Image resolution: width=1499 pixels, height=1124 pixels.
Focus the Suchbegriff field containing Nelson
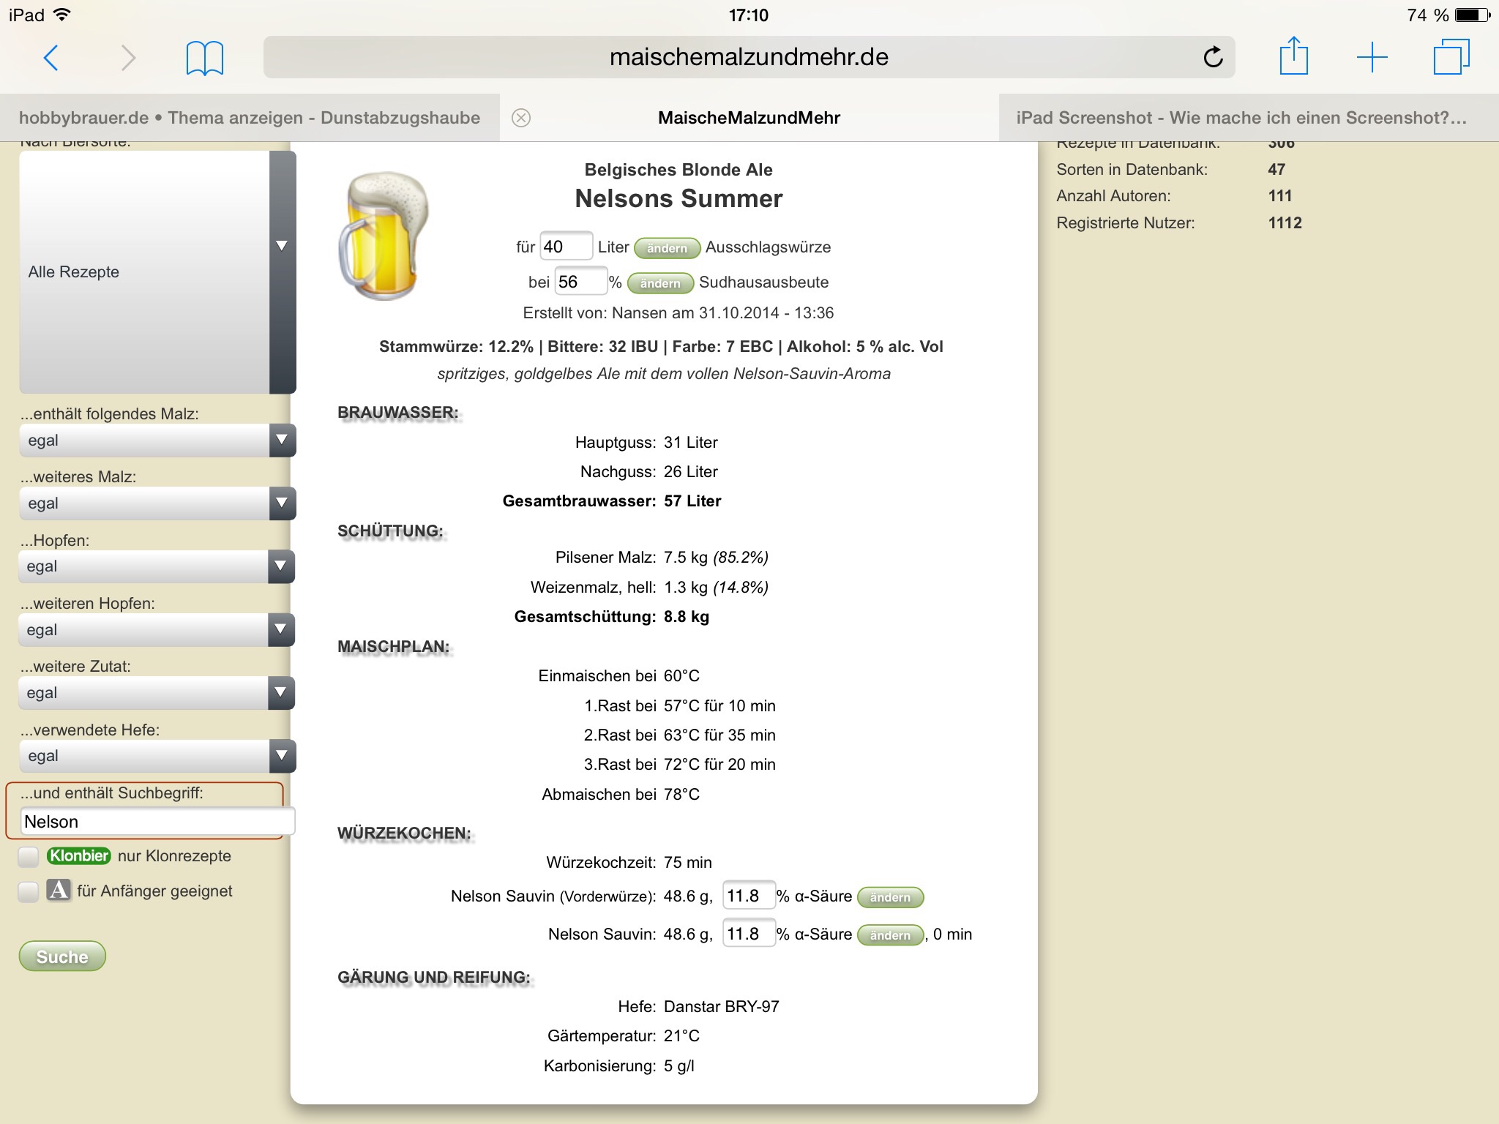tap(157, 822)
